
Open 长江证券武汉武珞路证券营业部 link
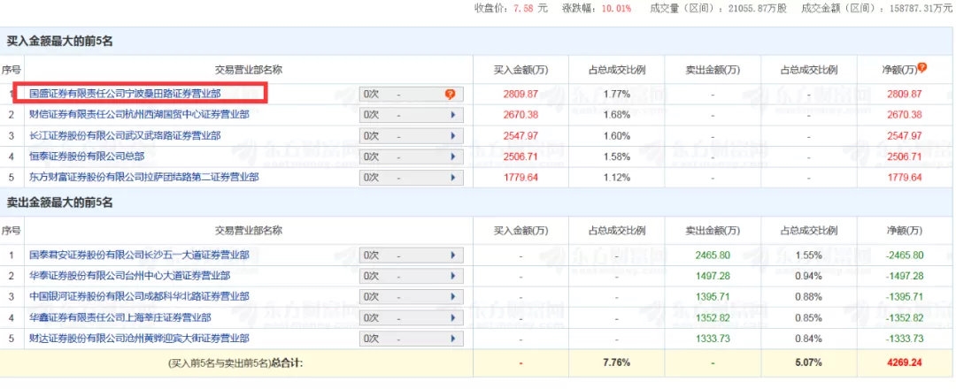pyautogui.click(x=125, y=136)
